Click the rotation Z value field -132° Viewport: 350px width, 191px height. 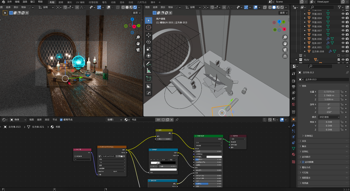(x=329, y=112)
